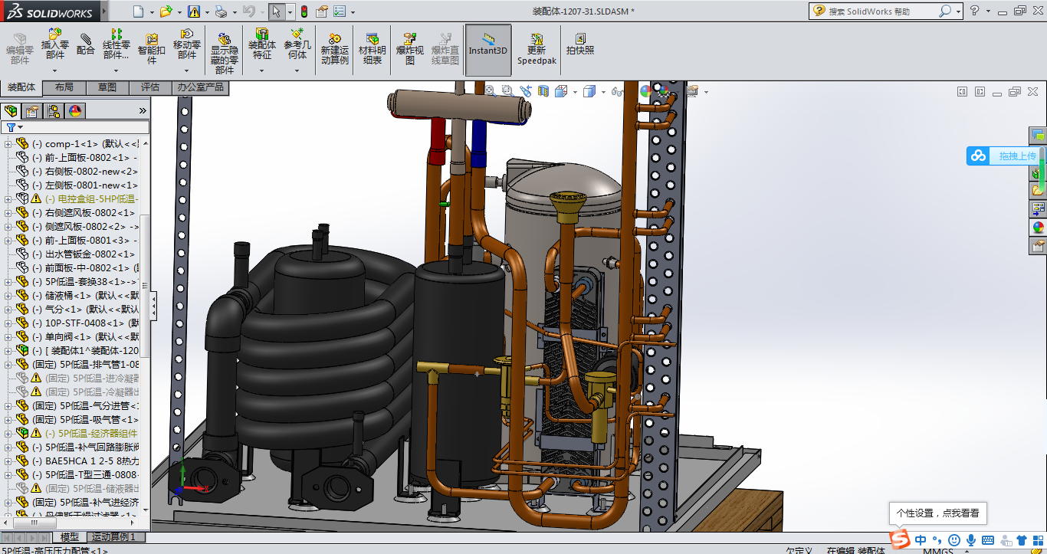Expand the comp-1<1> tree node
Image resolution: width=1047 pixels, height=554 pixels.
point(8,144)
